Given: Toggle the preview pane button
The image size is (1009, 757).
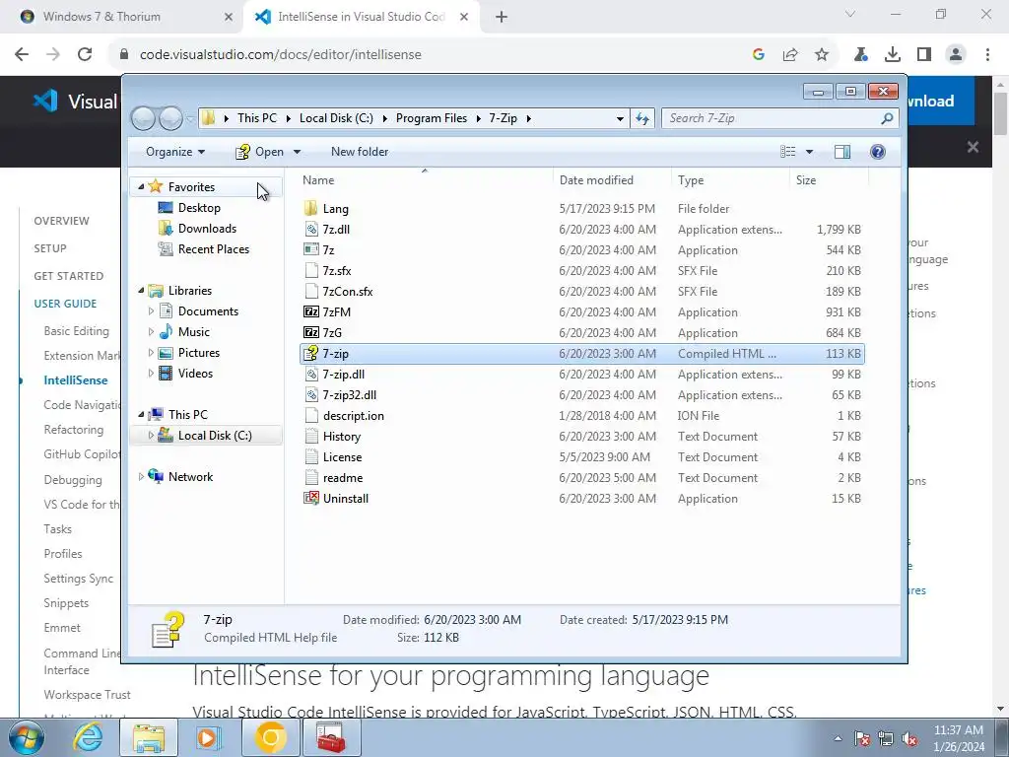Looking at the screenshot, I should (x=841, y=152).
